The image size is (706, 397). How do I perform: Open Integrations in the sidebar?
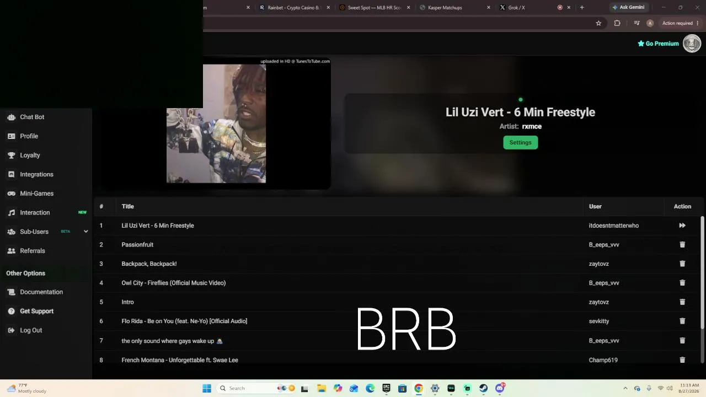[x=36, y=174]
